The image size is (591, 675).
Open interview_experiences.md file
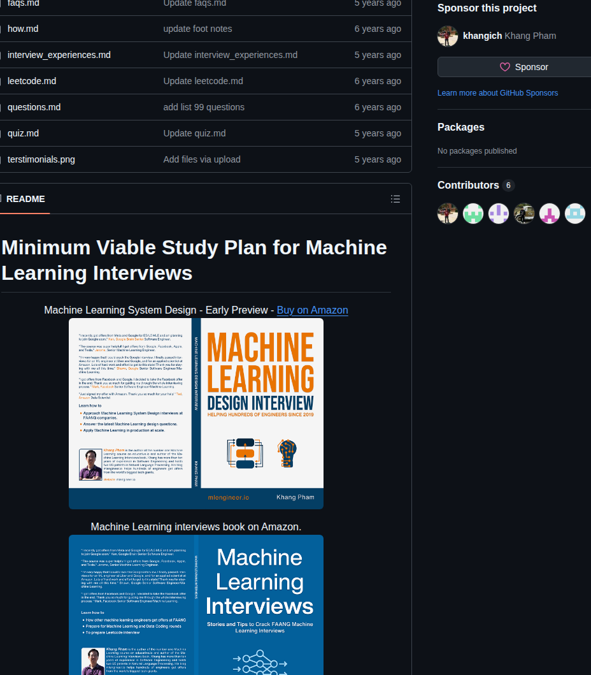(x=59, y=55)
